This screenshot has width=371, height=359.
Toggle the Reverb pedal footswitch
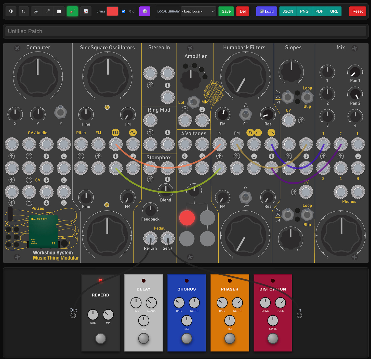100,339
